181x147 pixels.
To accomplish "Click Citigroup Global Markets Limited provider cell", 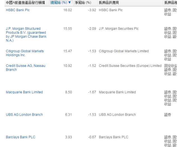I will [124, 51].
